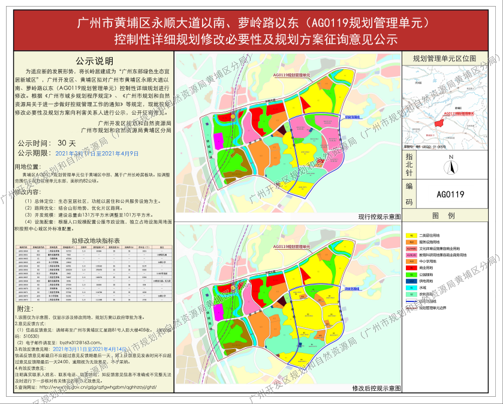Click the red 商业用地 legend swatch
The height and width of the screenshot is (404, 503).
tap(411, 268)
